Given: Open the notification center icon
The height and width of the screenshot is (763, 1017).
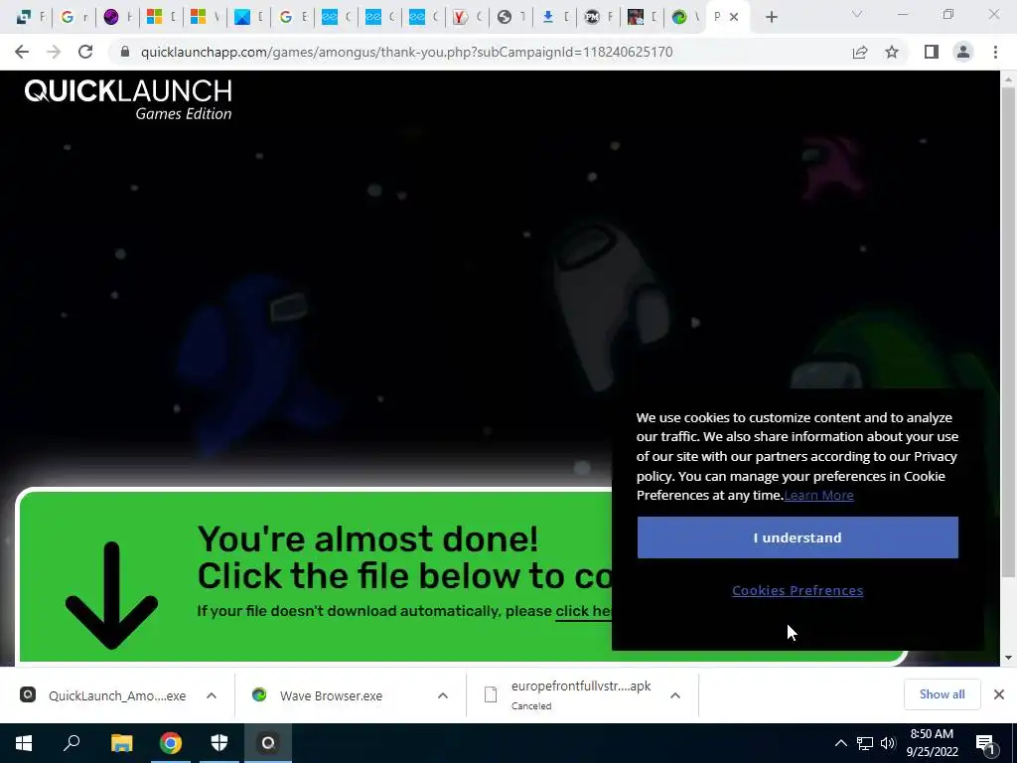Looking at the screenshot, I should point(986,743).
